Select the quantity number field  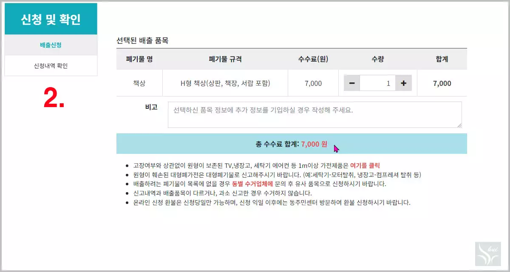tap(377, 83)
